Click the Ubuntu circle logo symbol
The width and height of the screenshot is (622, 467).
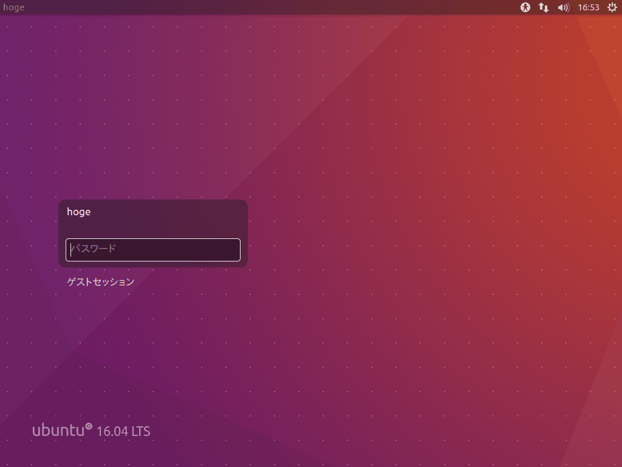click(x=89, y=427)
